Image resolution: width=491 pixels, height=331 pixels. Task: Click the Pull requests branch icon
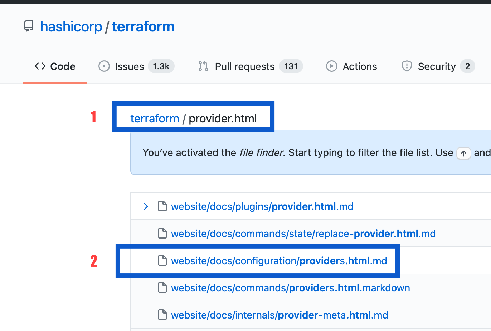click(203, 66)
